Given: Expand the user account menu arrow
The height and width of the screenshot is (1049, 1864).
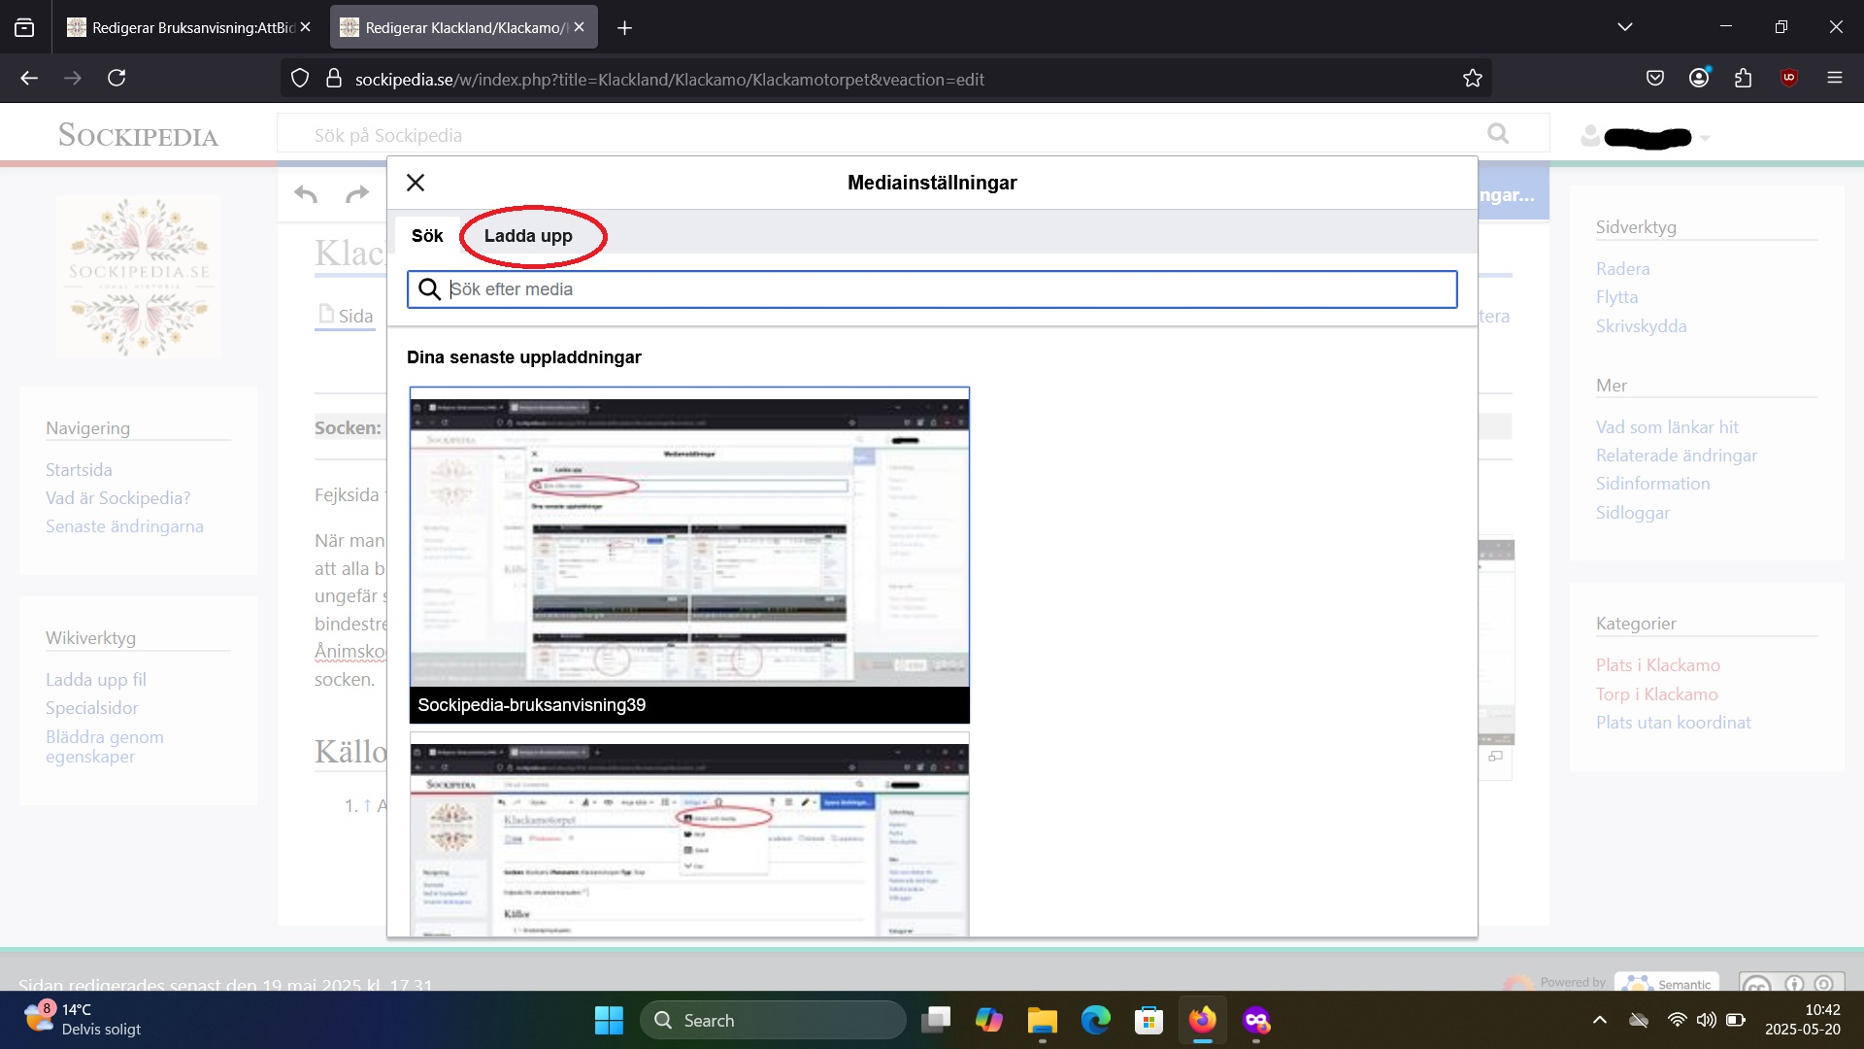Looking at the screenshot, I should pos(1705,138).
